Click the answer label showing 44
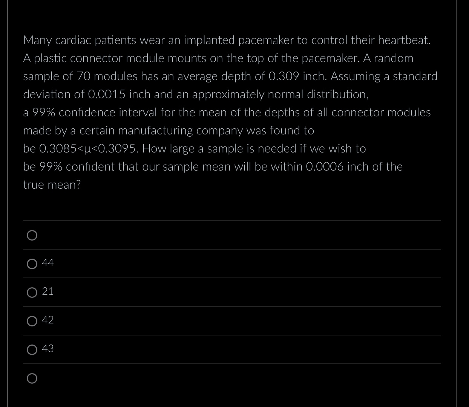The height and width of the screenshot is (407, 469). 48,263
